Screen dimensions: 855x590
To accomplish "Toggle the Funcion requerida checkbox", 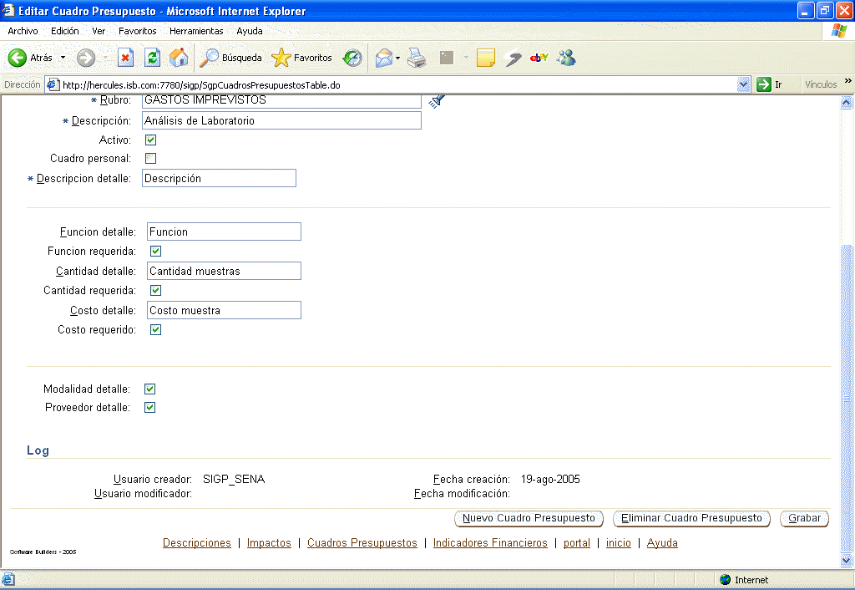I will tap(155, 251).
